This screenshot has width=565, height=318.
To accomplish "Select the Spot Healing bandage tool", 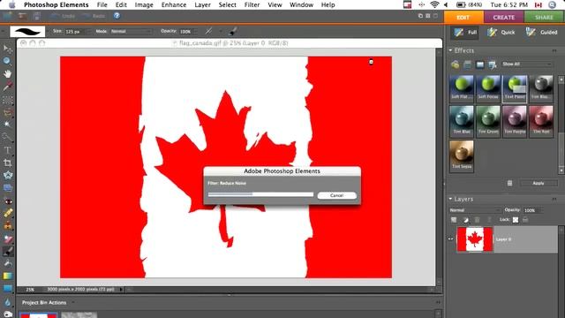I will click(x=7, y=214).
